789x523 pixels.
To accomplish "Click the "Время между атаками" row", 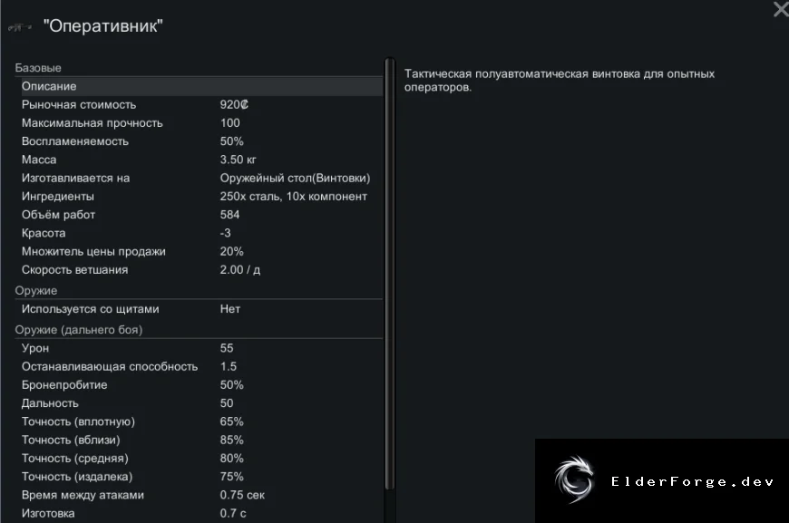I will (199, 495).
